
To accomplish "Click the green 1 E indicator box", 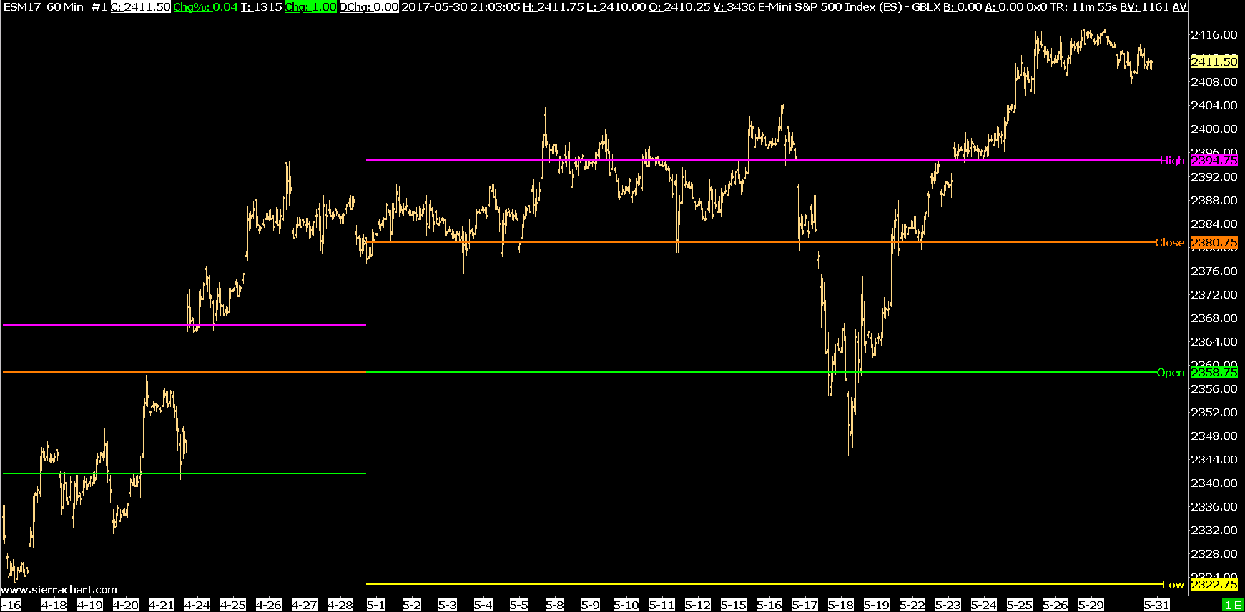I will tap(1233, 605).
